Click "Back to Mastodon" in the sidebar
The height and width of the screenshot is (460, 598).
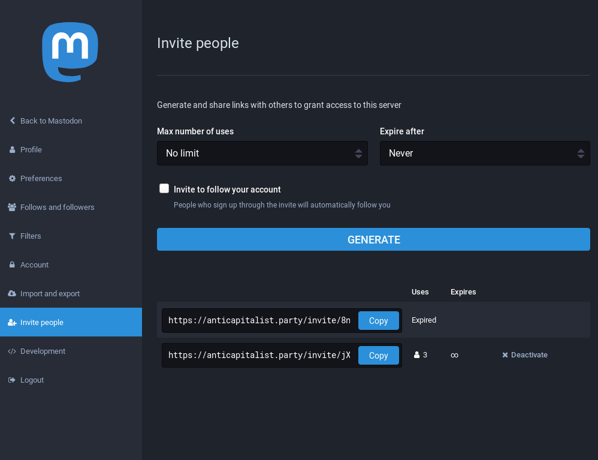coord(51,121)
